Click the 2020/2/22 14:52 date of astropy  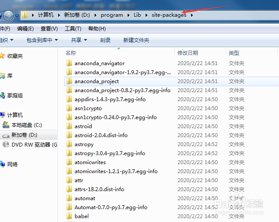pyautogui.click(x=198, y=144)
